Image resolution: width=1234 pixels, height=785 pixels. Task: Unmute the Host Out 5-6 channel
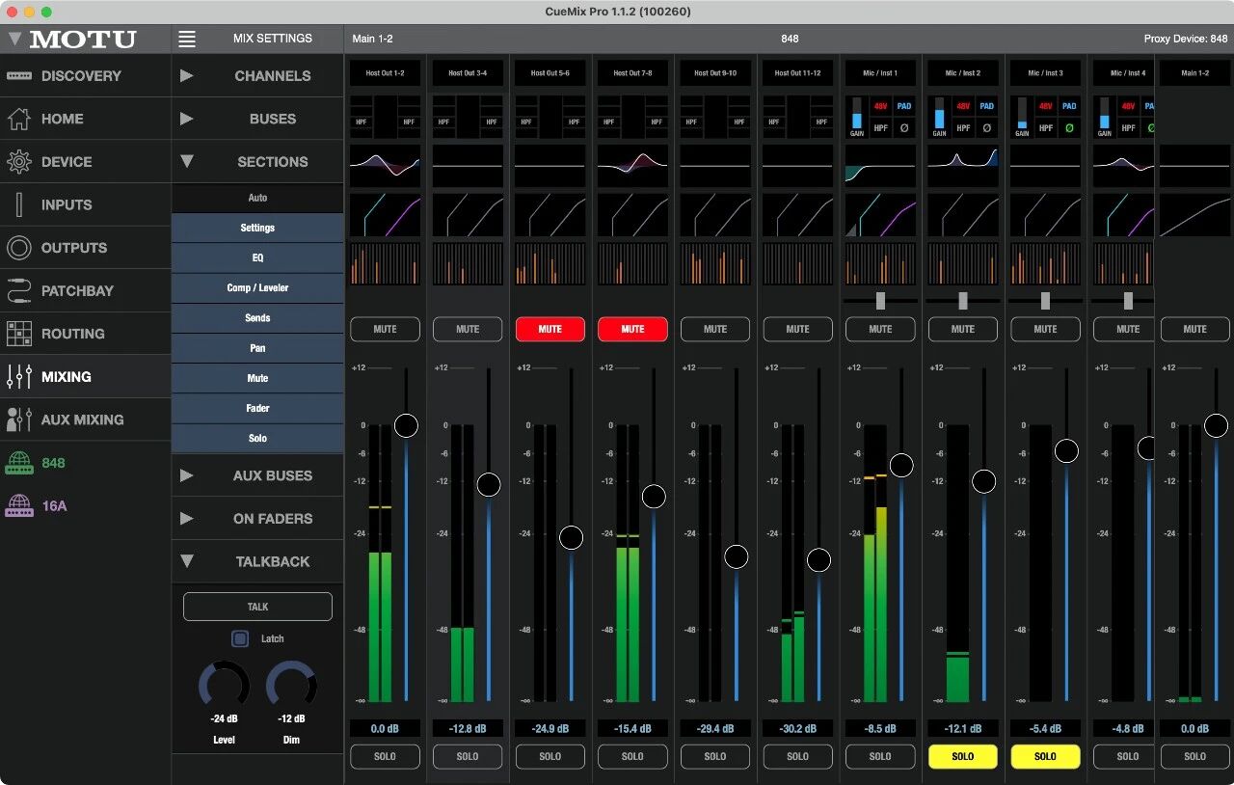coord(550,329)
